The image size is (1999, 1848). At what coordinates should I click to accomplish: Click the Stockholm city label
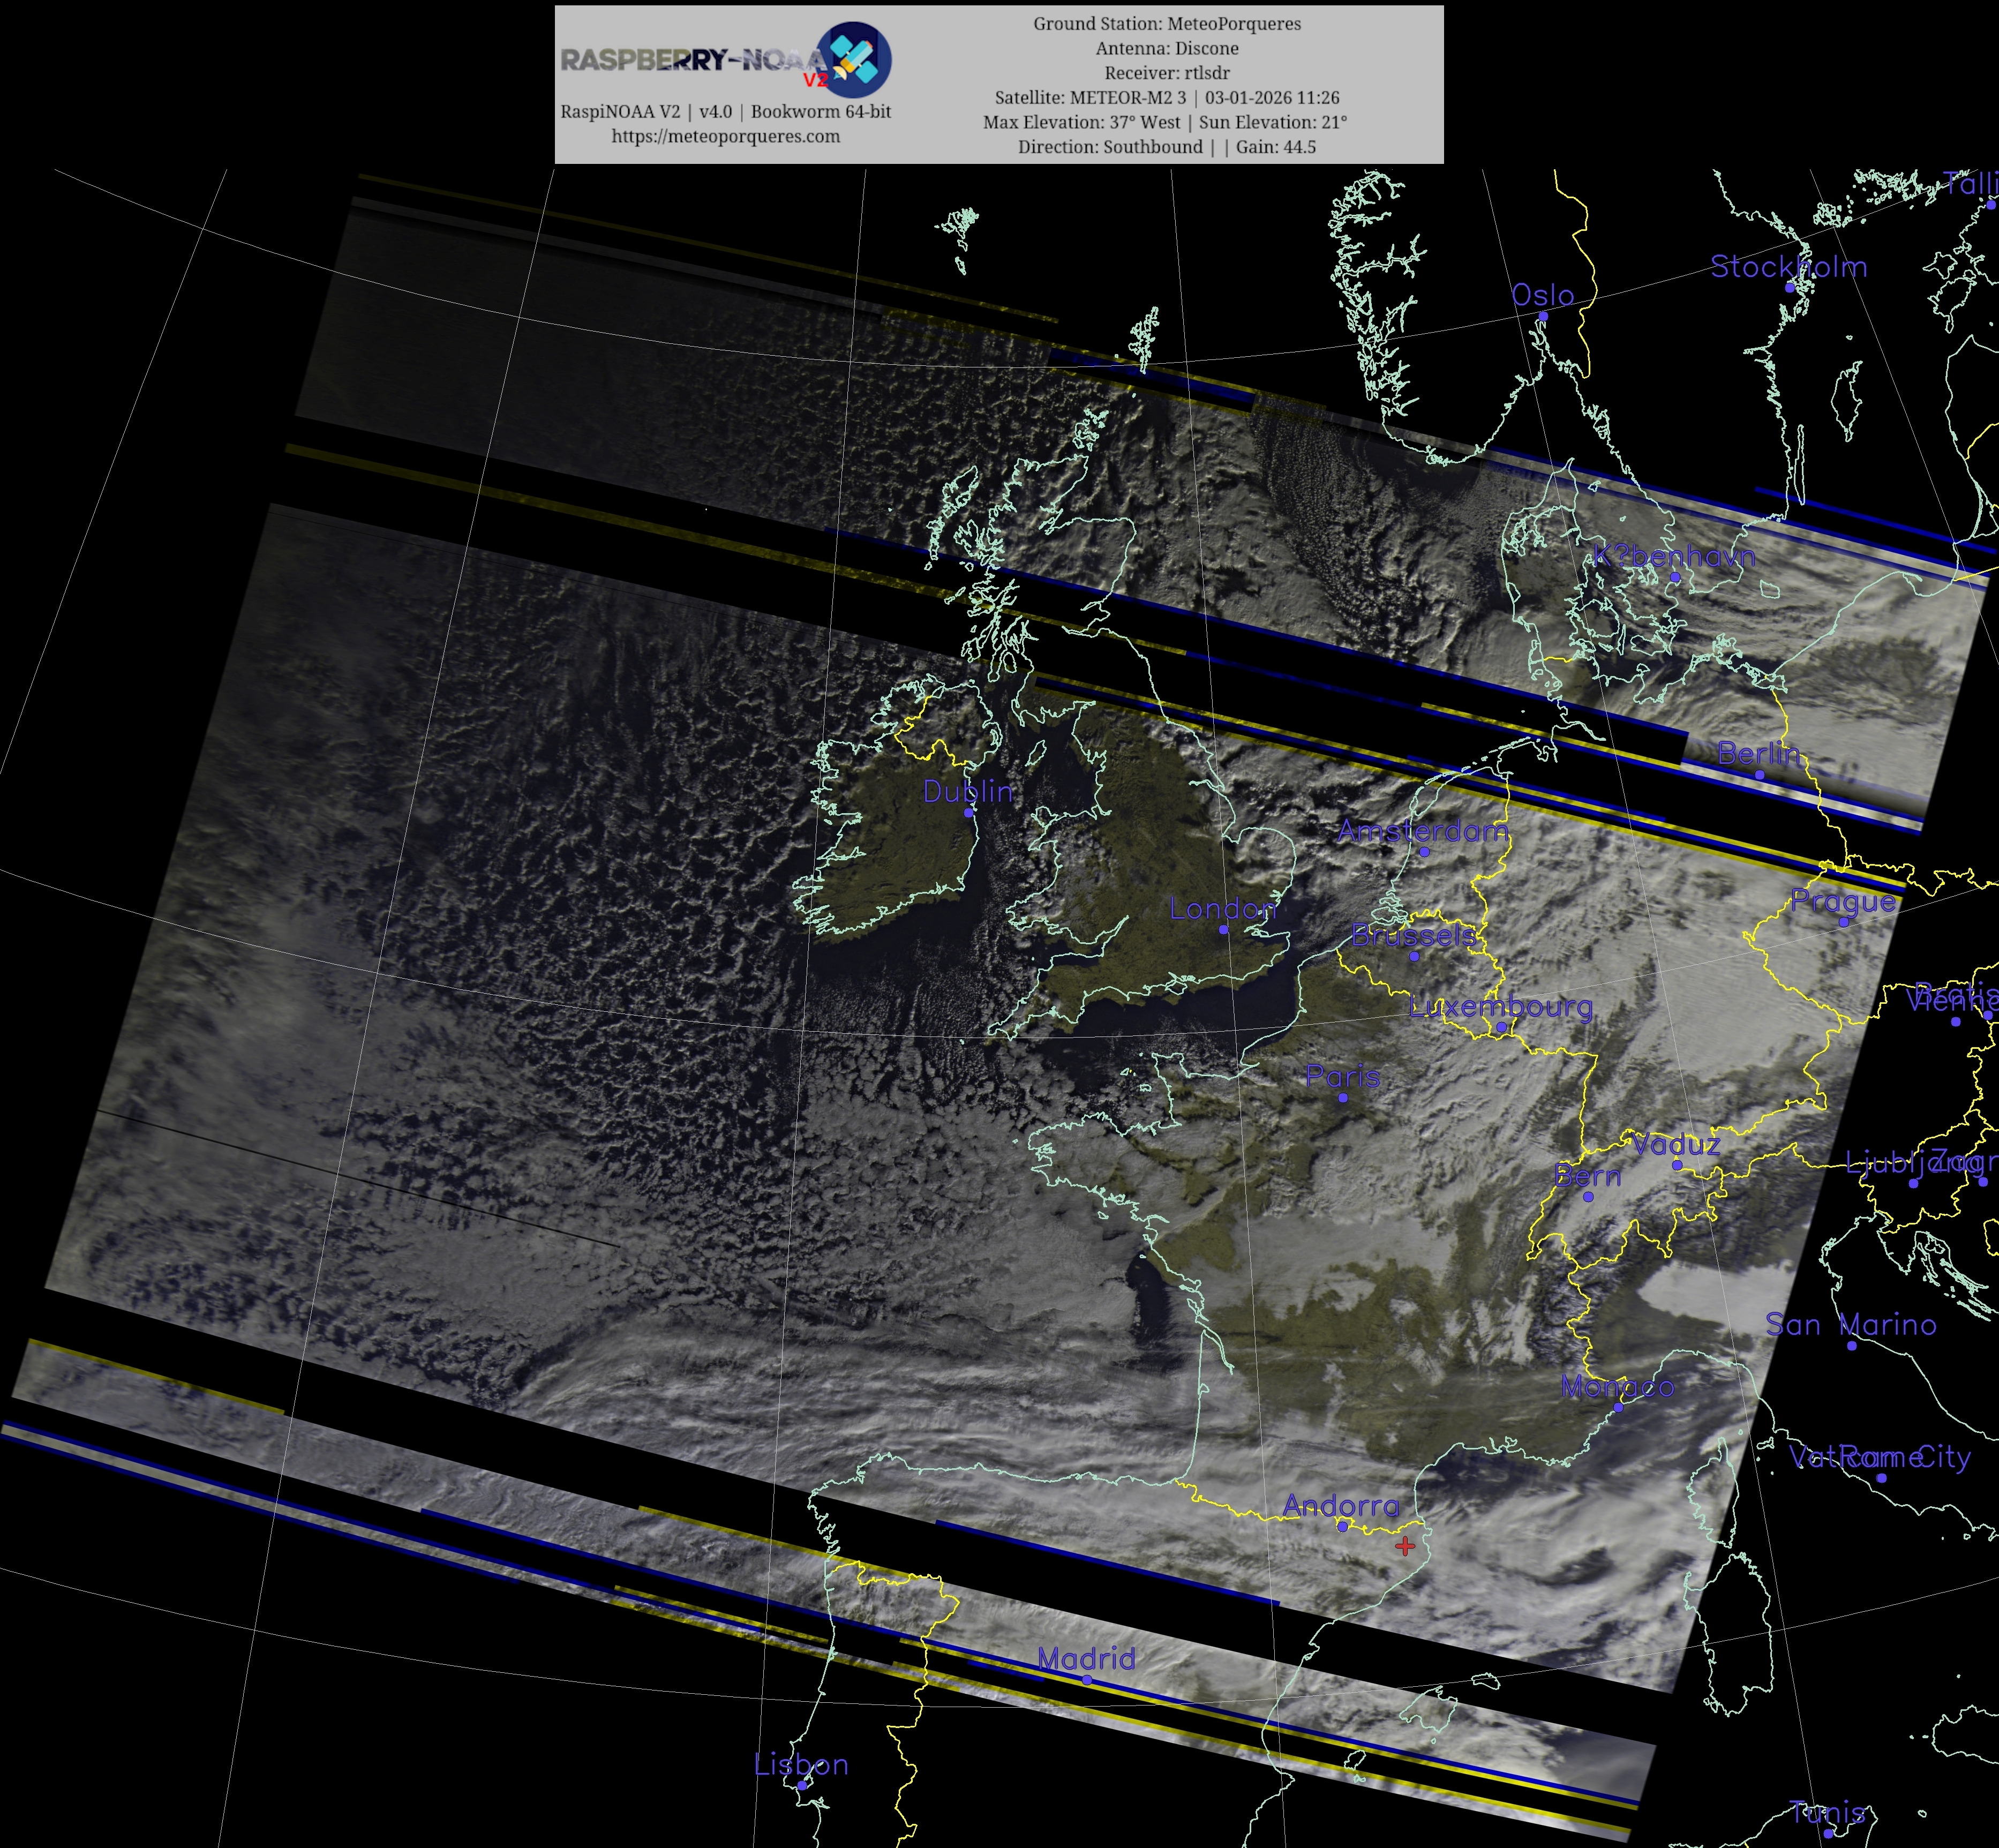click(x=1788, y=266)
